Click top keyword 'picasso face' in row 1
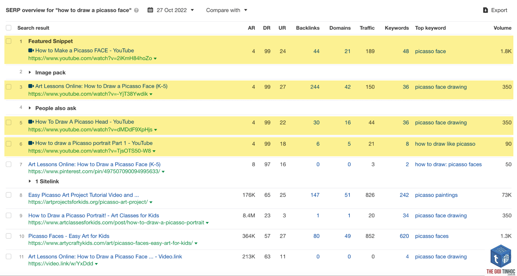 (430, 51)
